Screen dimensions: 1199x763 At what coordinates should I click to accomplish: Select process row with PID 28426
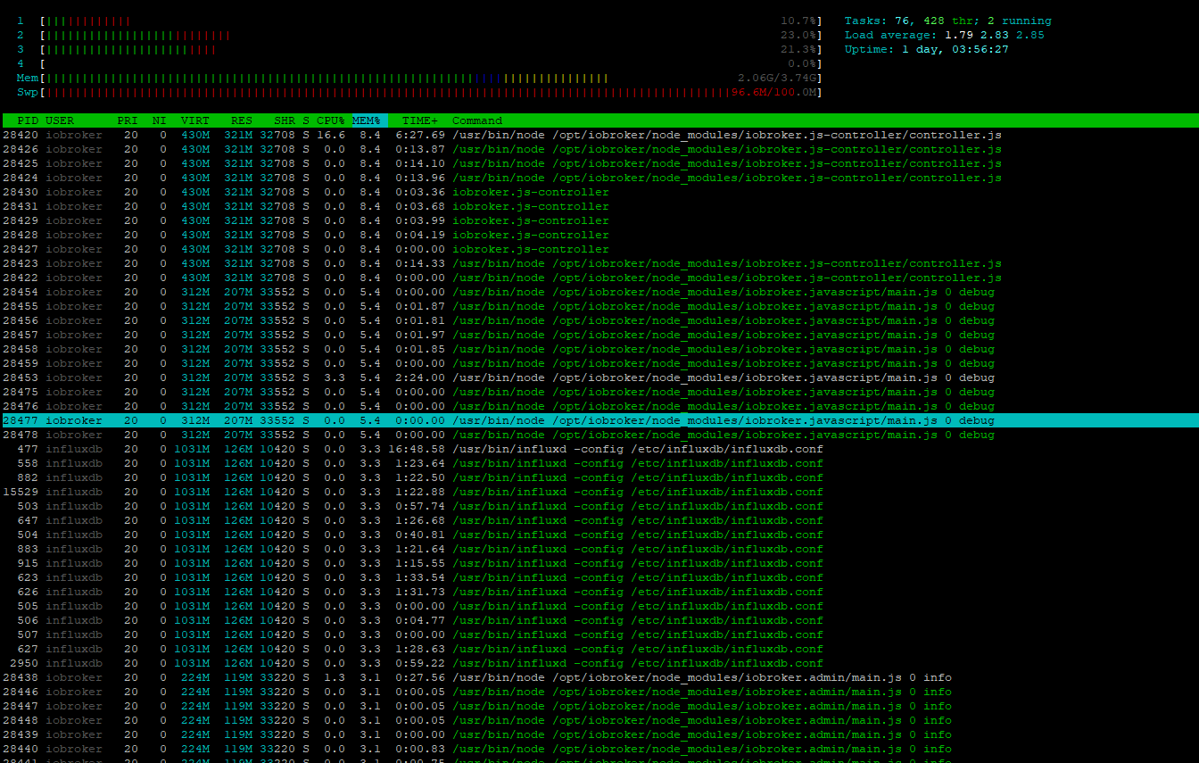[599, 149]
